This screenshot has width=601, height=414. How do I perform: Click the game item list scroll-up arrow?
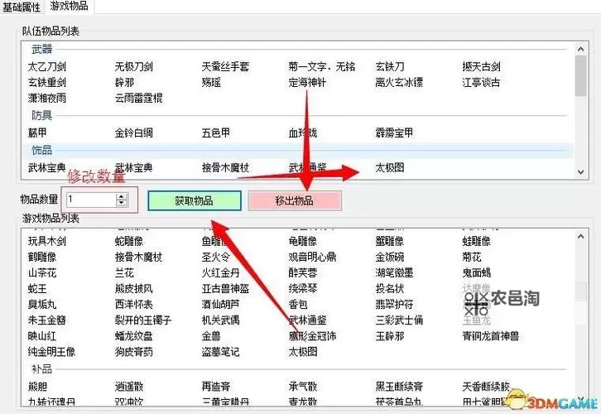coord(580,237)
